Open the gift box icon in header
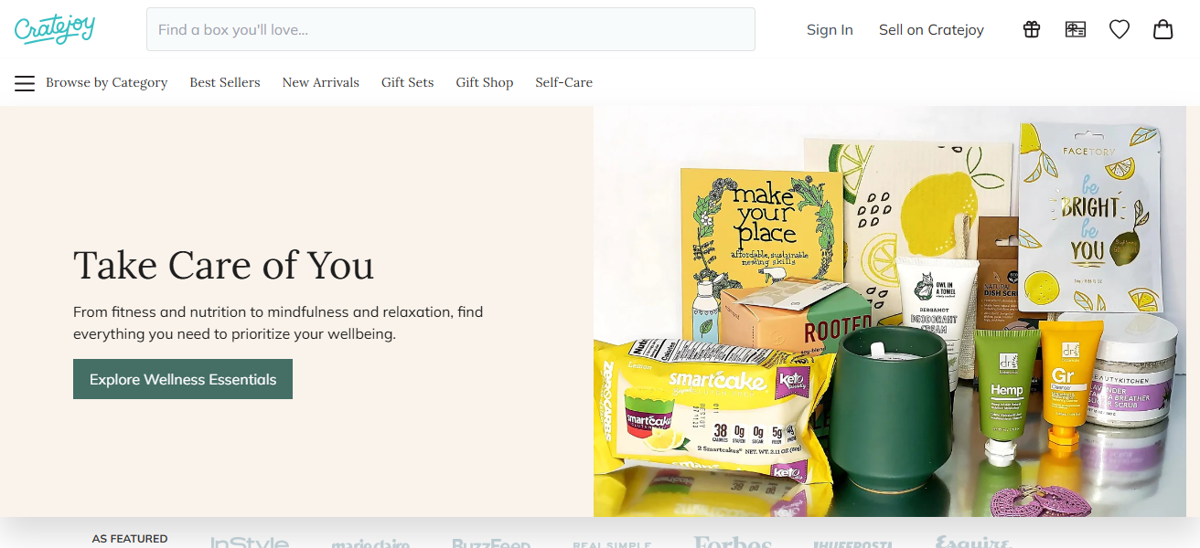 pyautogui.click(x=1032, y=29)
